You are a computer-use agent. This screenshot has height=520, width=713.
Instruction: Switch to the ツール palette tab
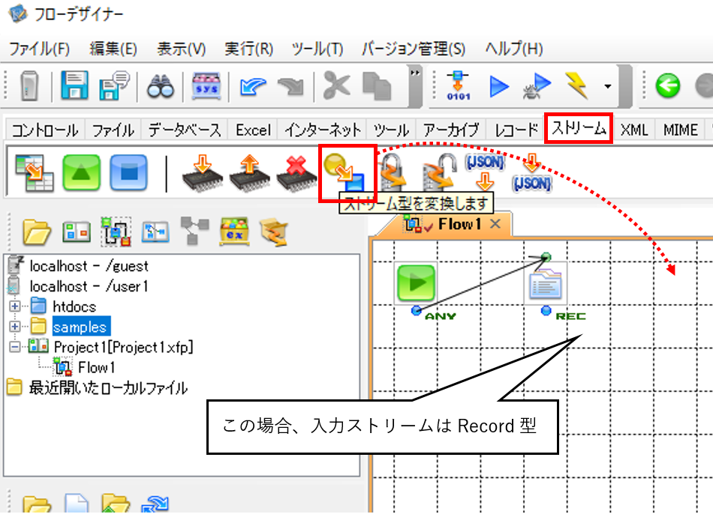pyautogui.click(x=391, y=130)
